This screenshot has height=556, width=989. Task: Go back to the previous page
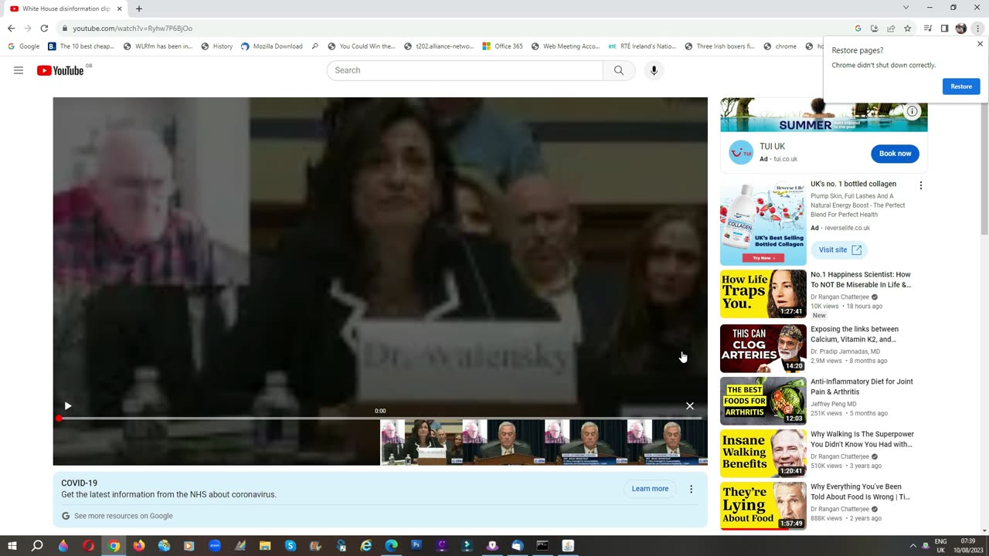(x=11, y=29)
